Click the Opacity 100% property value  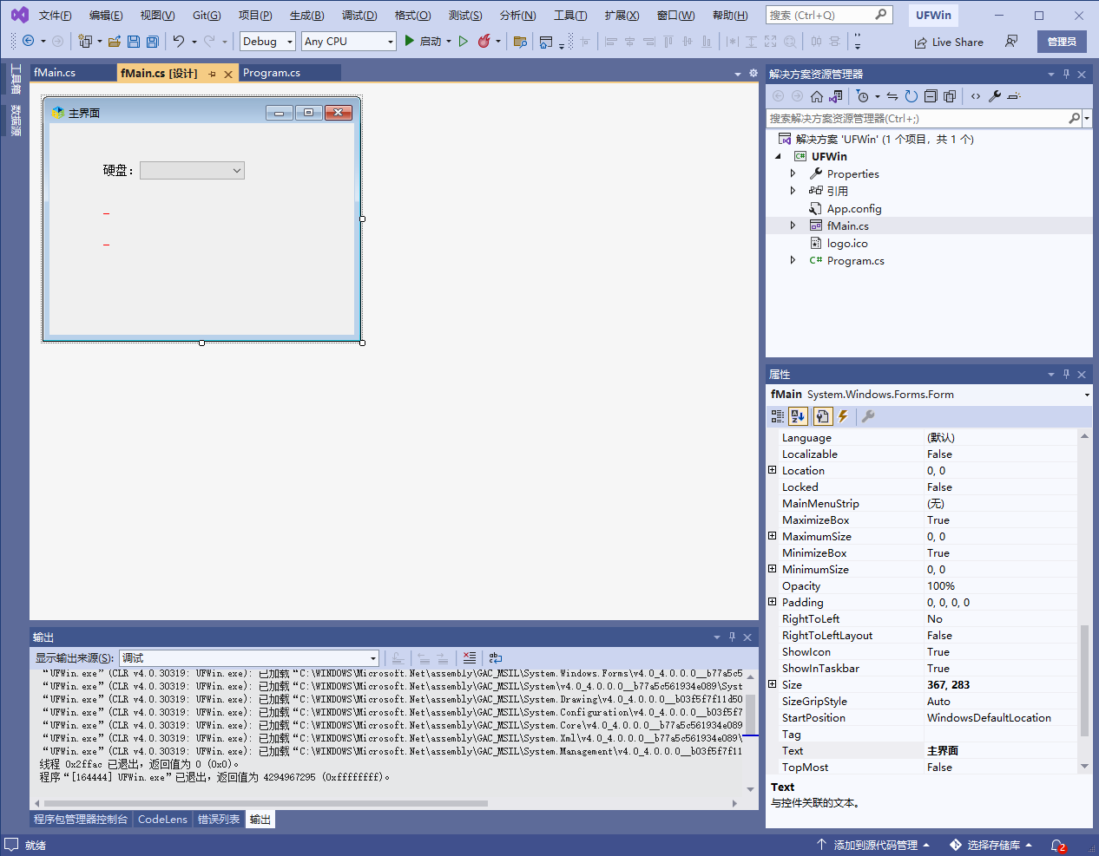tap(1001, 586)
